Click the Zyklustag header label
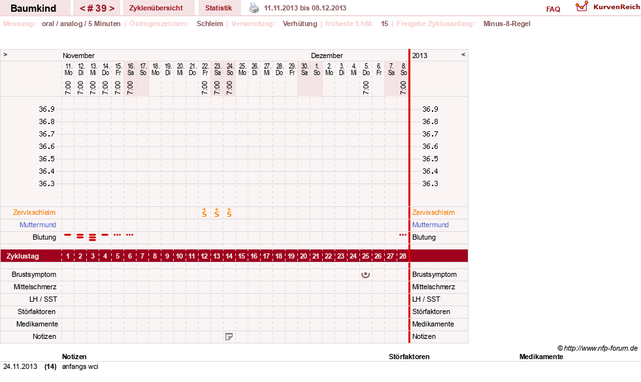 22,256
